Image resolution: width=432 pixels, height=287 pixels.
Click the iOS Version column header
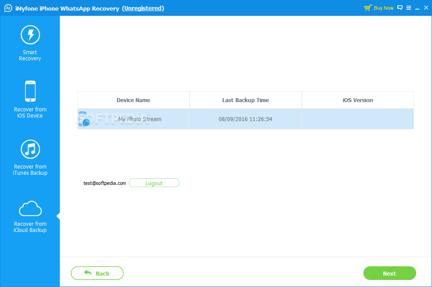(x=358, y=100)
